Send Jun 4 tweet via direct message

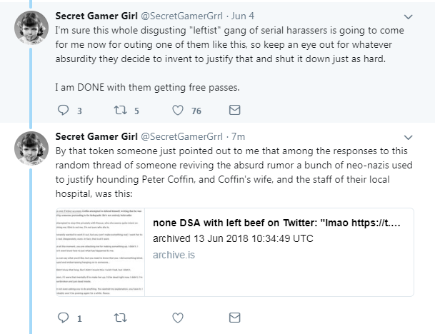pos(235,110)
